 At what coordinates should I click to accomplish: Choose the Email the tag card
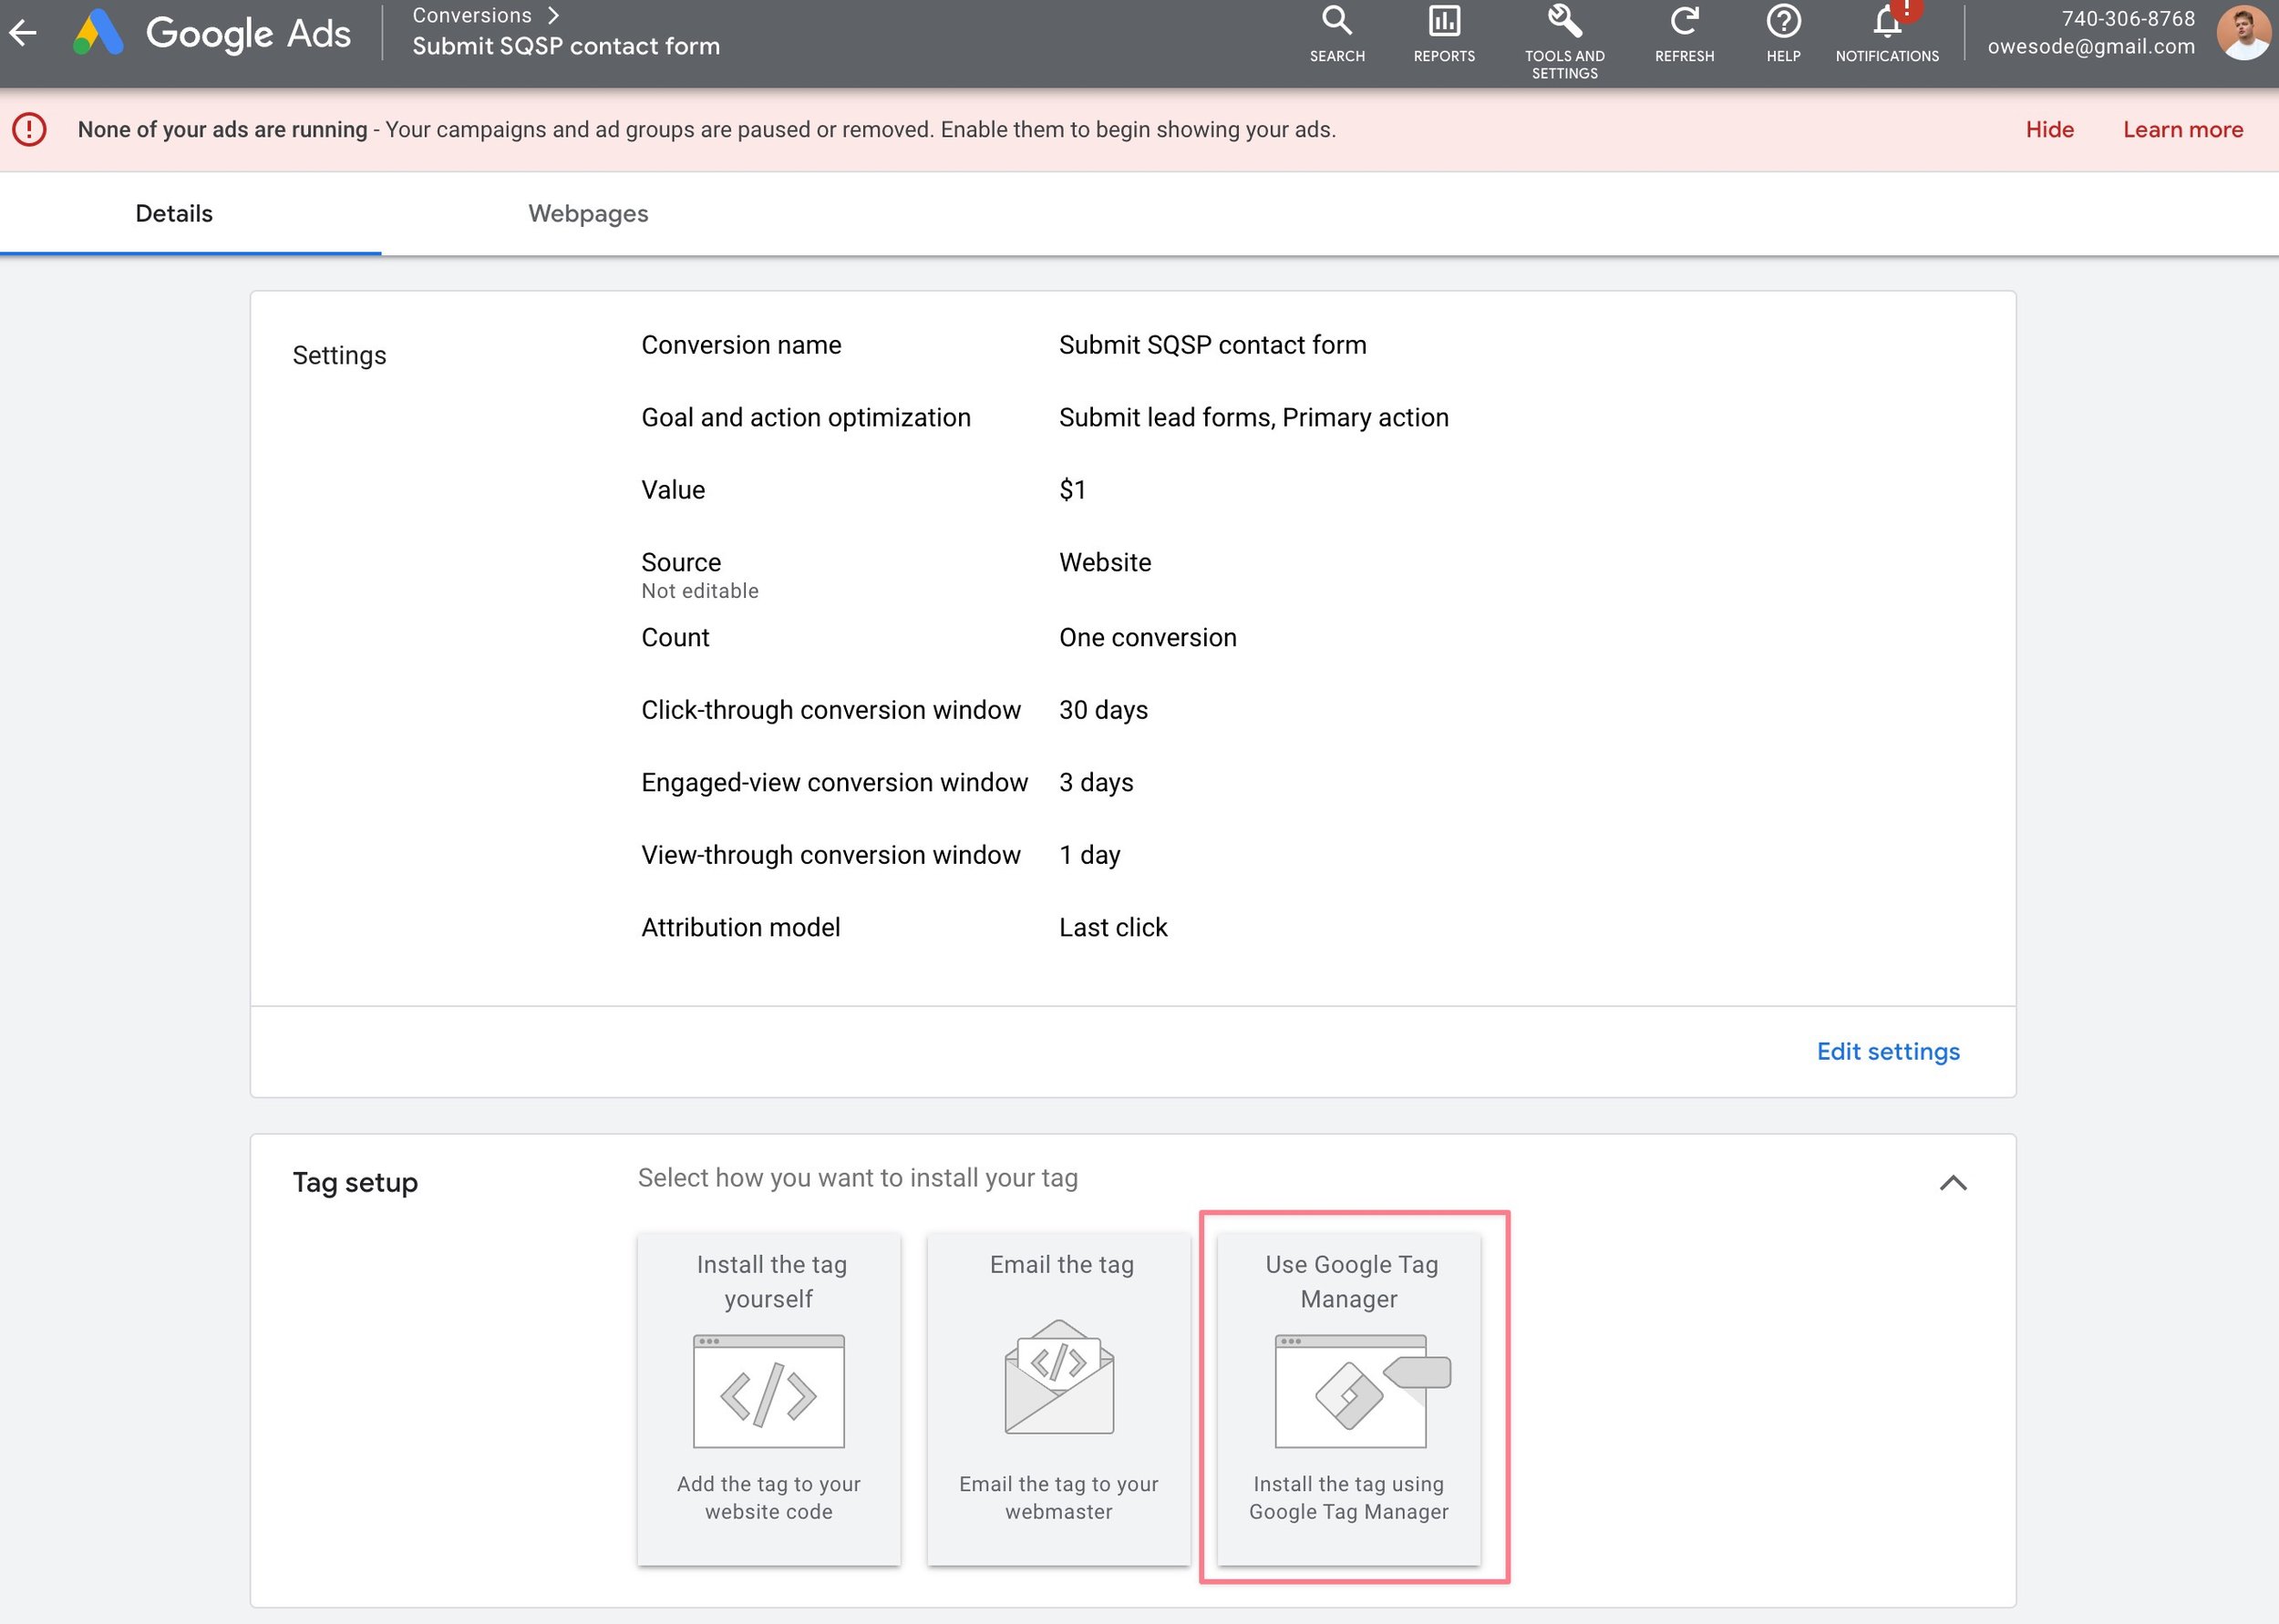pyautogui.click(x=1059, y=1399)
